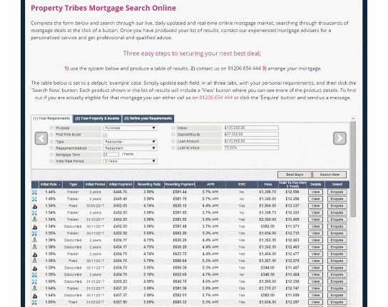Click info icon next to Repayment Method
This screenshot has width=388, height=307.
coord(51,148)
